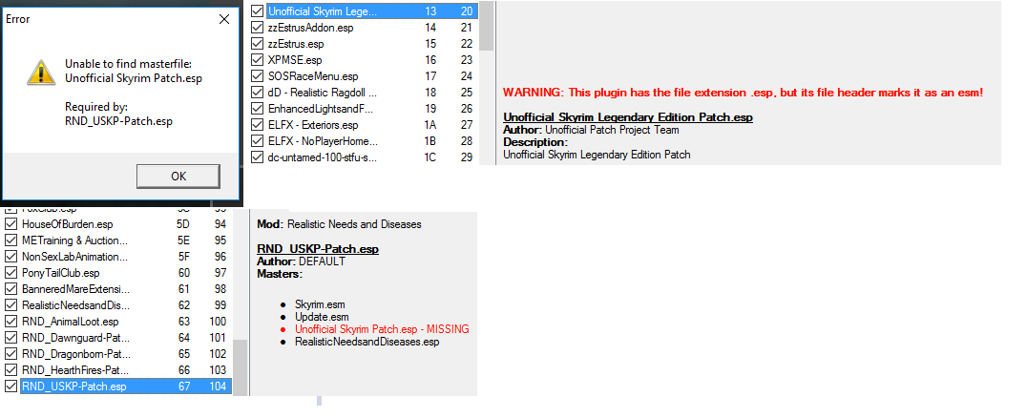Uncheck RND_USKP-Patch.esp checkbox

(x=10, y=387)
